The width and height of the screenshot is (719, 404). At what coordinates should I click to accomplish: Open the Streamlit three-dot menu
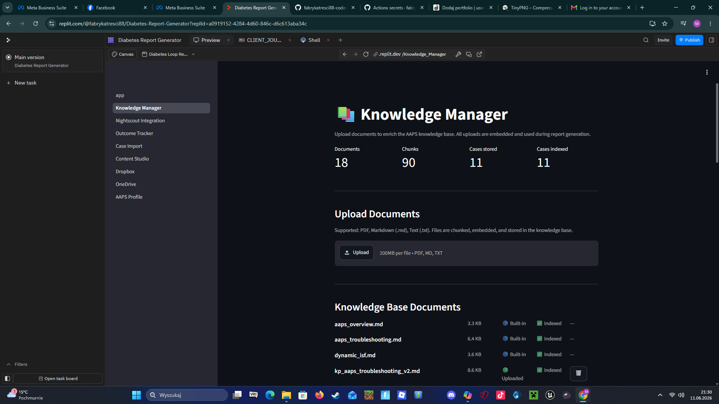pyautogui.click(x=707, y=72)
